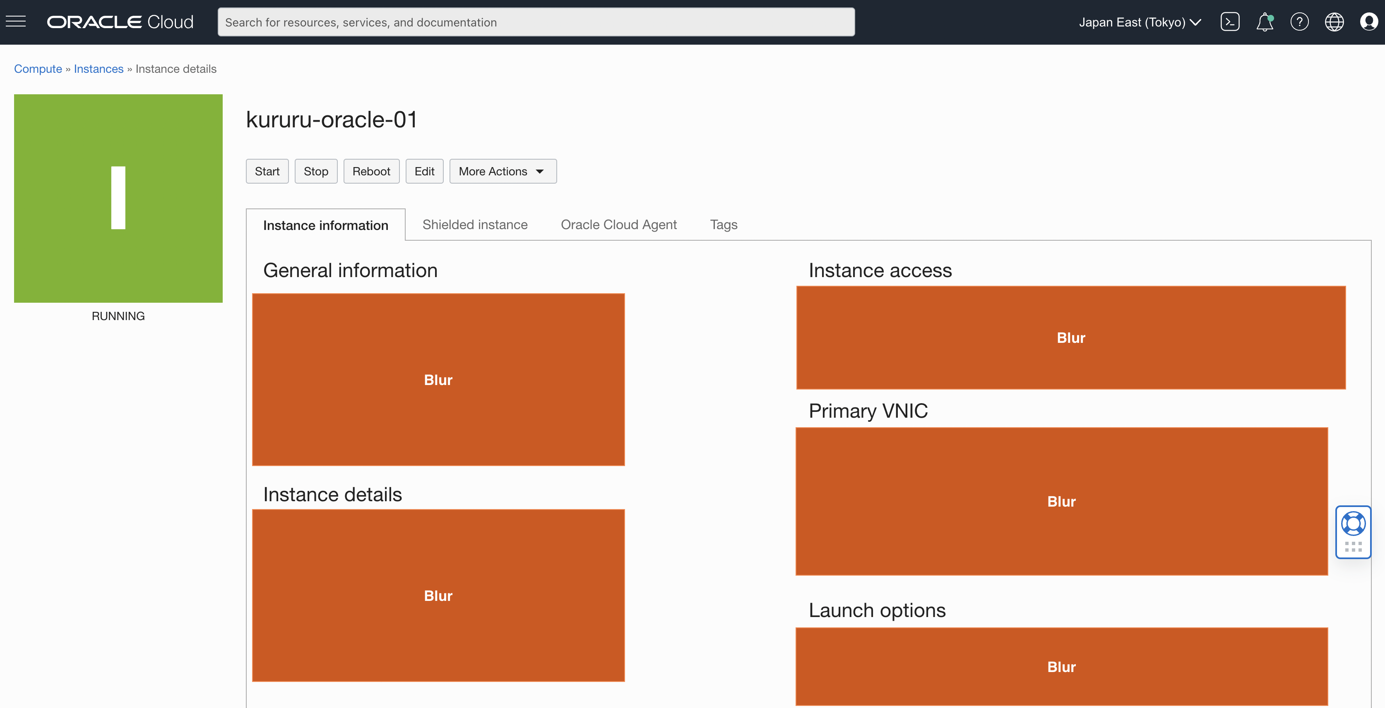Open the floating support life-ring widget
The image size is (1385, 708).
tap(1353, 523)
